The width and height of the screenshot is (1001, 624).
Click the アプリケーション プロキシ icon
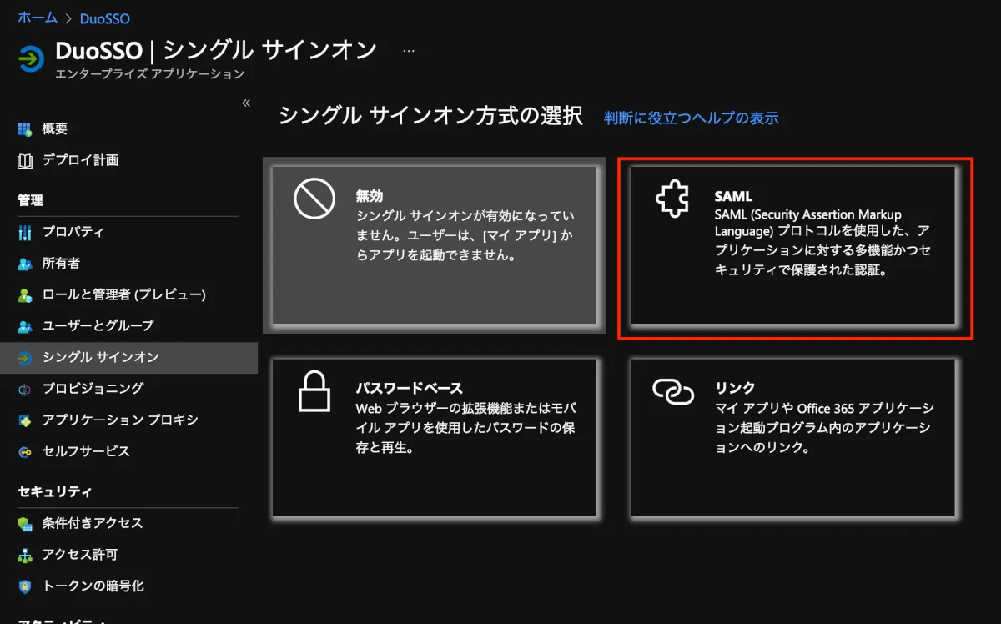coord(25,420)
